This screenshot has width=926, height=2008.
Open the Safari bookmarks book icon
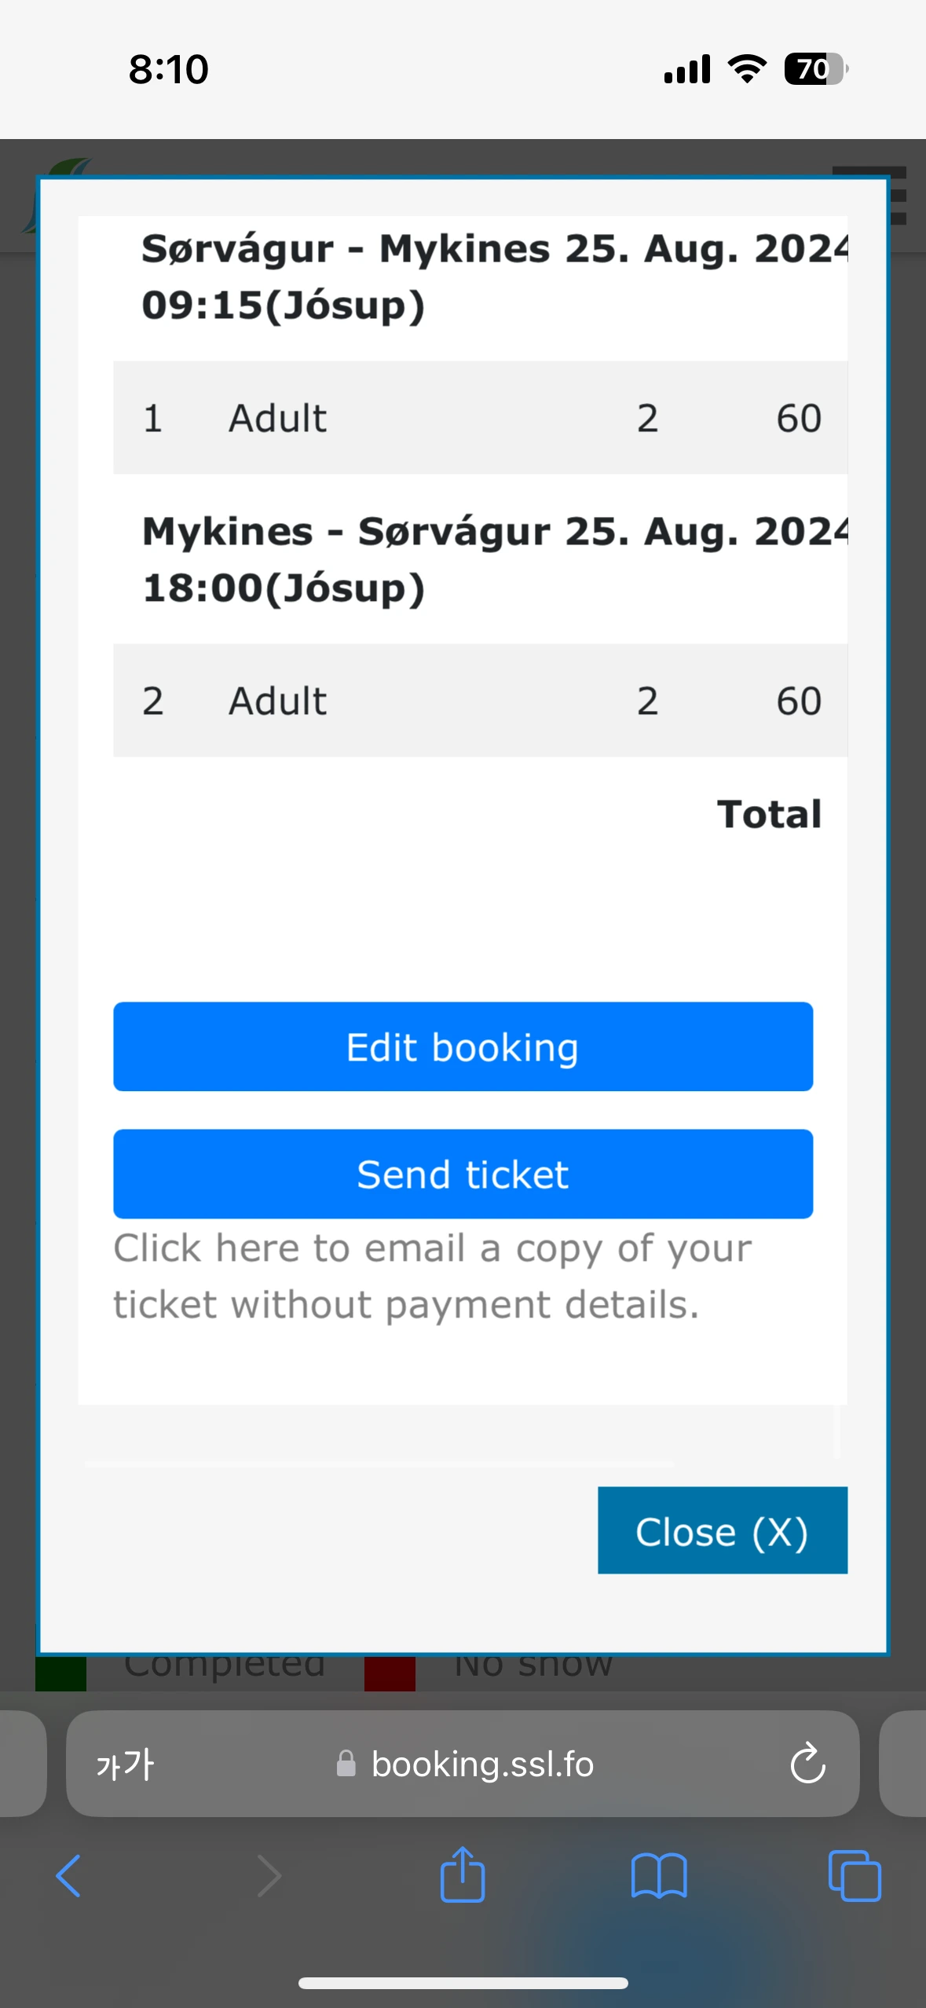(x=659, y=1876)
